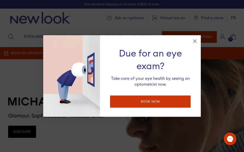Click the free shipping announcement banner

(122, 4)
